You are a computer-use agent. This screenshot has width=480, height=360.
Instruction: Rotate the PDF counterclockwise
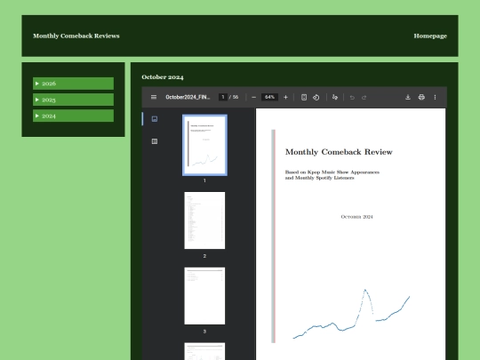click(316, 97)
